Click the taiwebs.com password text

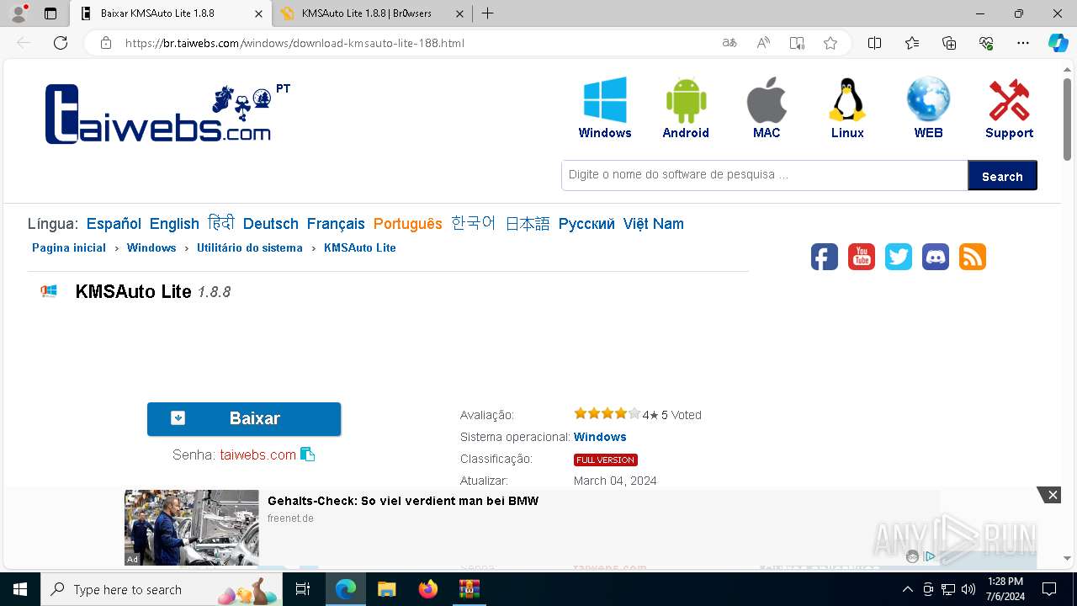point(258,454)
